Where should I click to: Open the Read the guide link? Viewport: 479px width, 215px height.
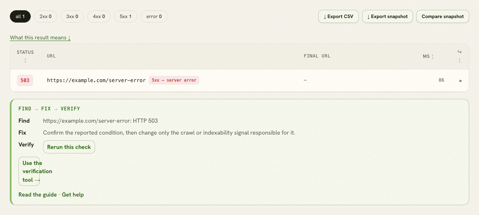(38, 195)
